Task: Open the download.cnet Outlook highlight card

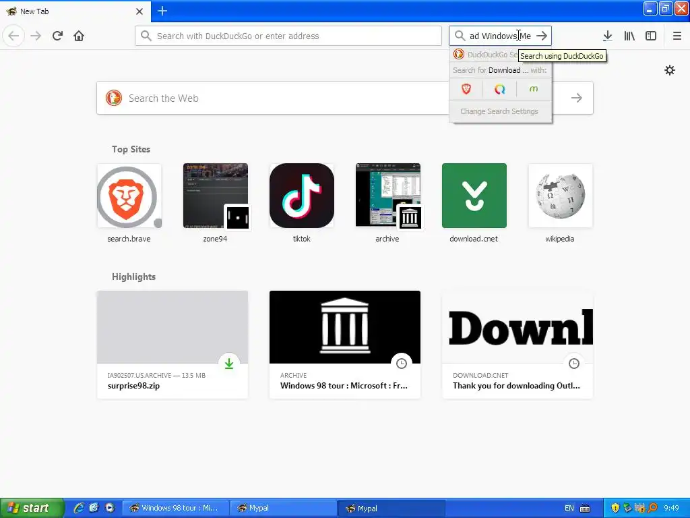Action: click(517, 345)
